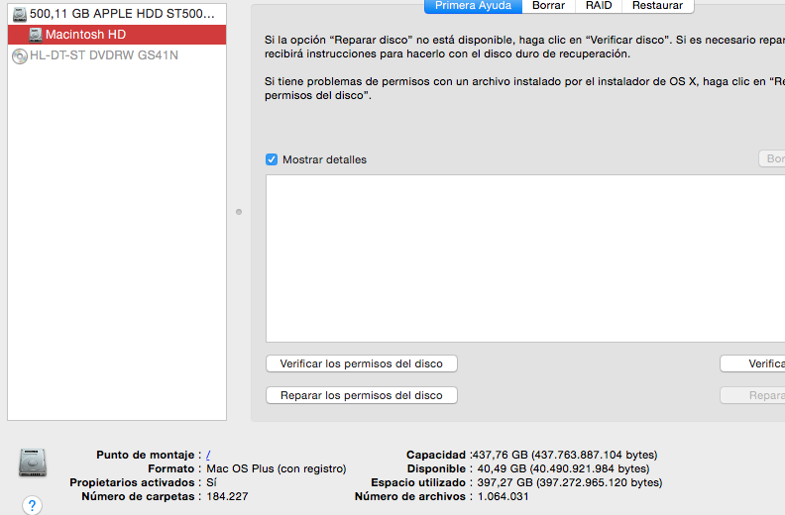The height and width of the screenshot is (515, 785).
Task: Click the Macintosh HD volume icon
Action: tap(35, 35)
